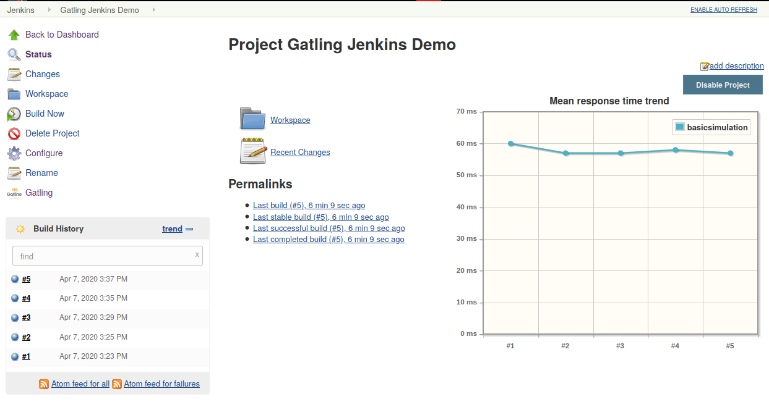Viewport: 769px width, 402px height.
Task: Click the Gatling Jenkins Demo breadcrumb link
Action: [x=100, y=10]
